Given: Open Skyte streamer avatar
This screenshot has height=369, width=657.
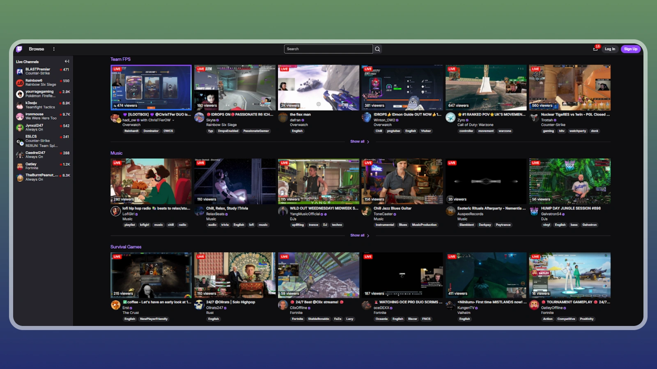Looking at the screenshot, I should click(x=200, y=117).
